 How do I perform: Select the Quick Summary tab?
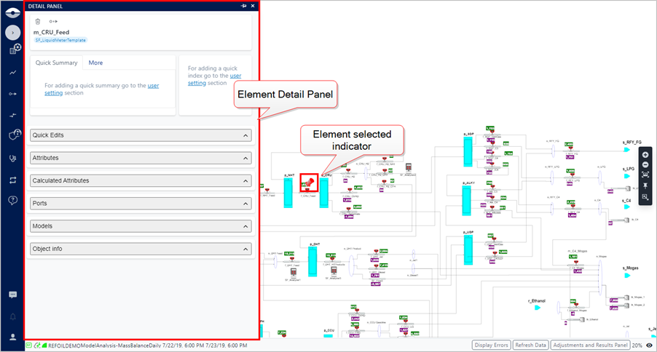57,63
